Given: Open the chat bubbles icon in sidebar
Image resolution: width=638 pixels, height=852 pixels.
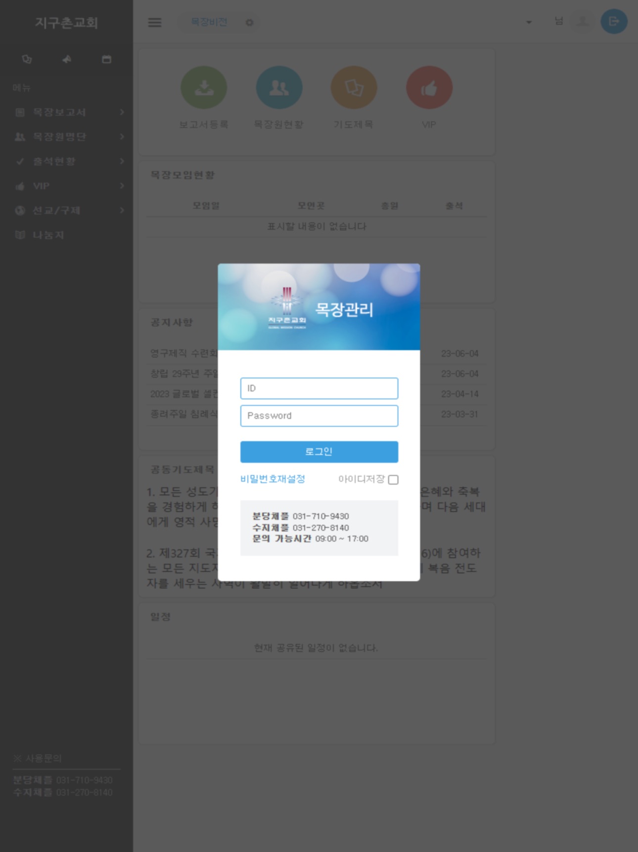Looking at the screenshot, I should (x=27, y=59).
